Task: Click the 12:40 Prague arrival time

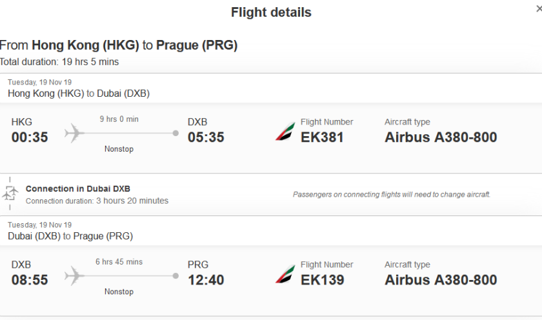Action: (x=206, y=280)
